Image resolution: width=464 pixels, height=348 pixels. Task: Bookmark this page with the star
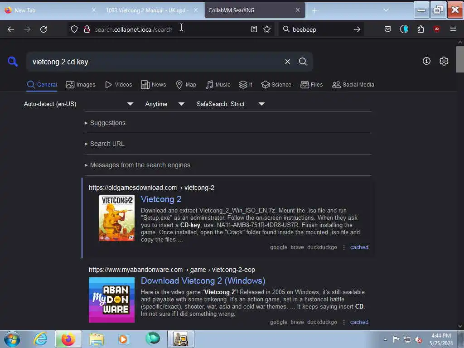pos(267,29)
